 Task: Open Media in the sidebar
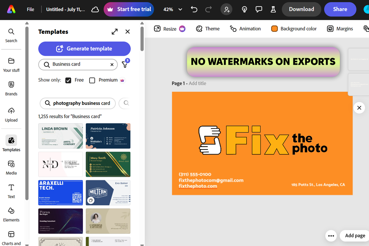[x=11, y=168]
